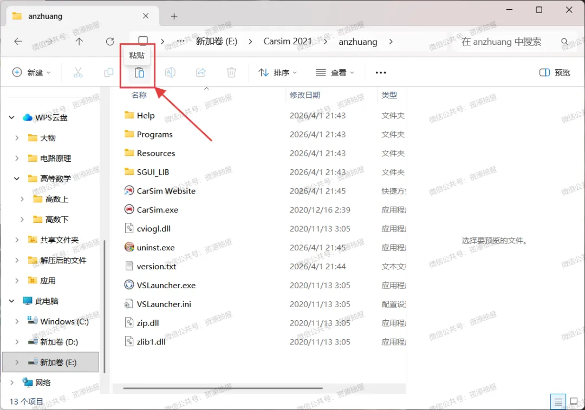Collapse the 高等数学 folder node
The width and height of the screenshot is (585, 410).
tap(17, 178)
